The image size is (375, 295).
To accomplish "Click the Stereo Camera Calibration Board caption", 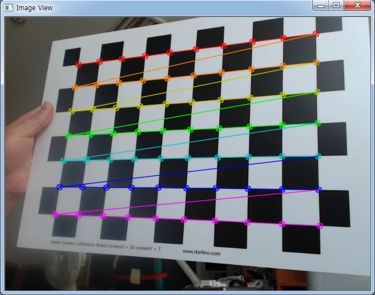I will pos(106,245).
